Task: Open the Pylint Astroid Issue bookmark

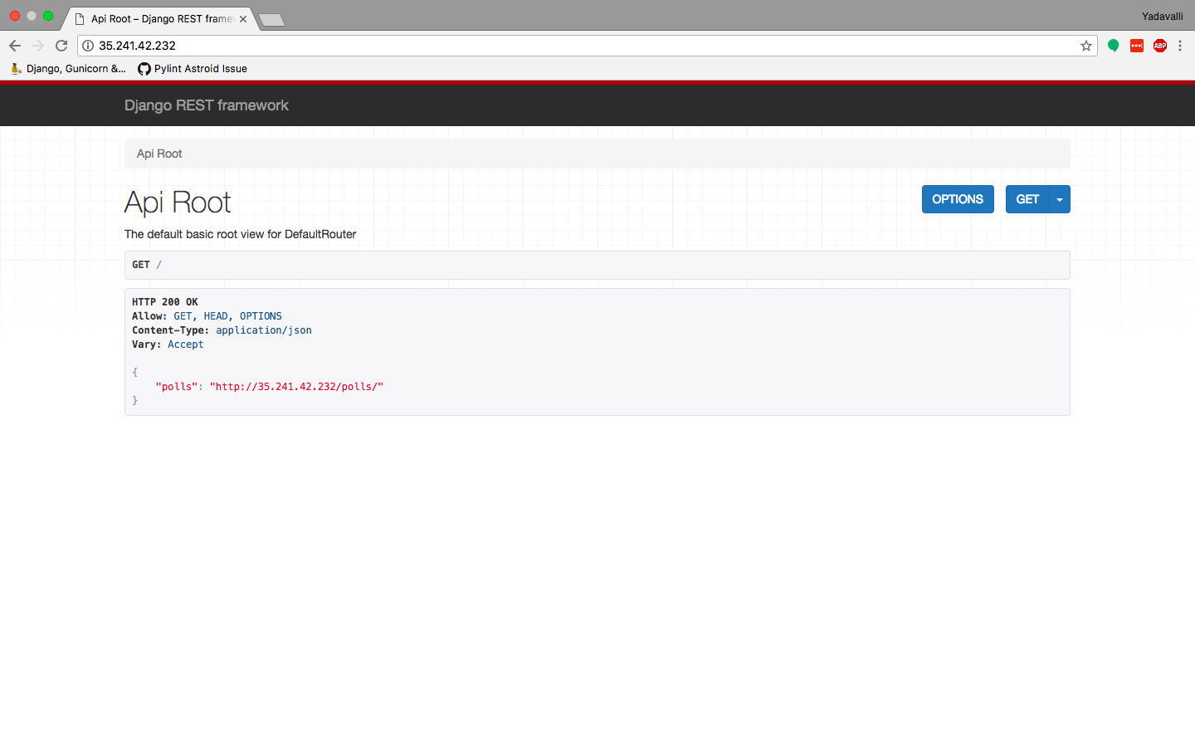Action: click(x=193, y=69)
